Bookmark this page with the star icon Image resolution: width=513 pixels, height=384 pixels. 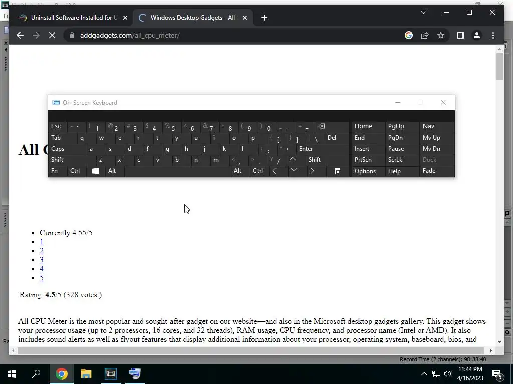pyautogui.click(x=441, y=35)
